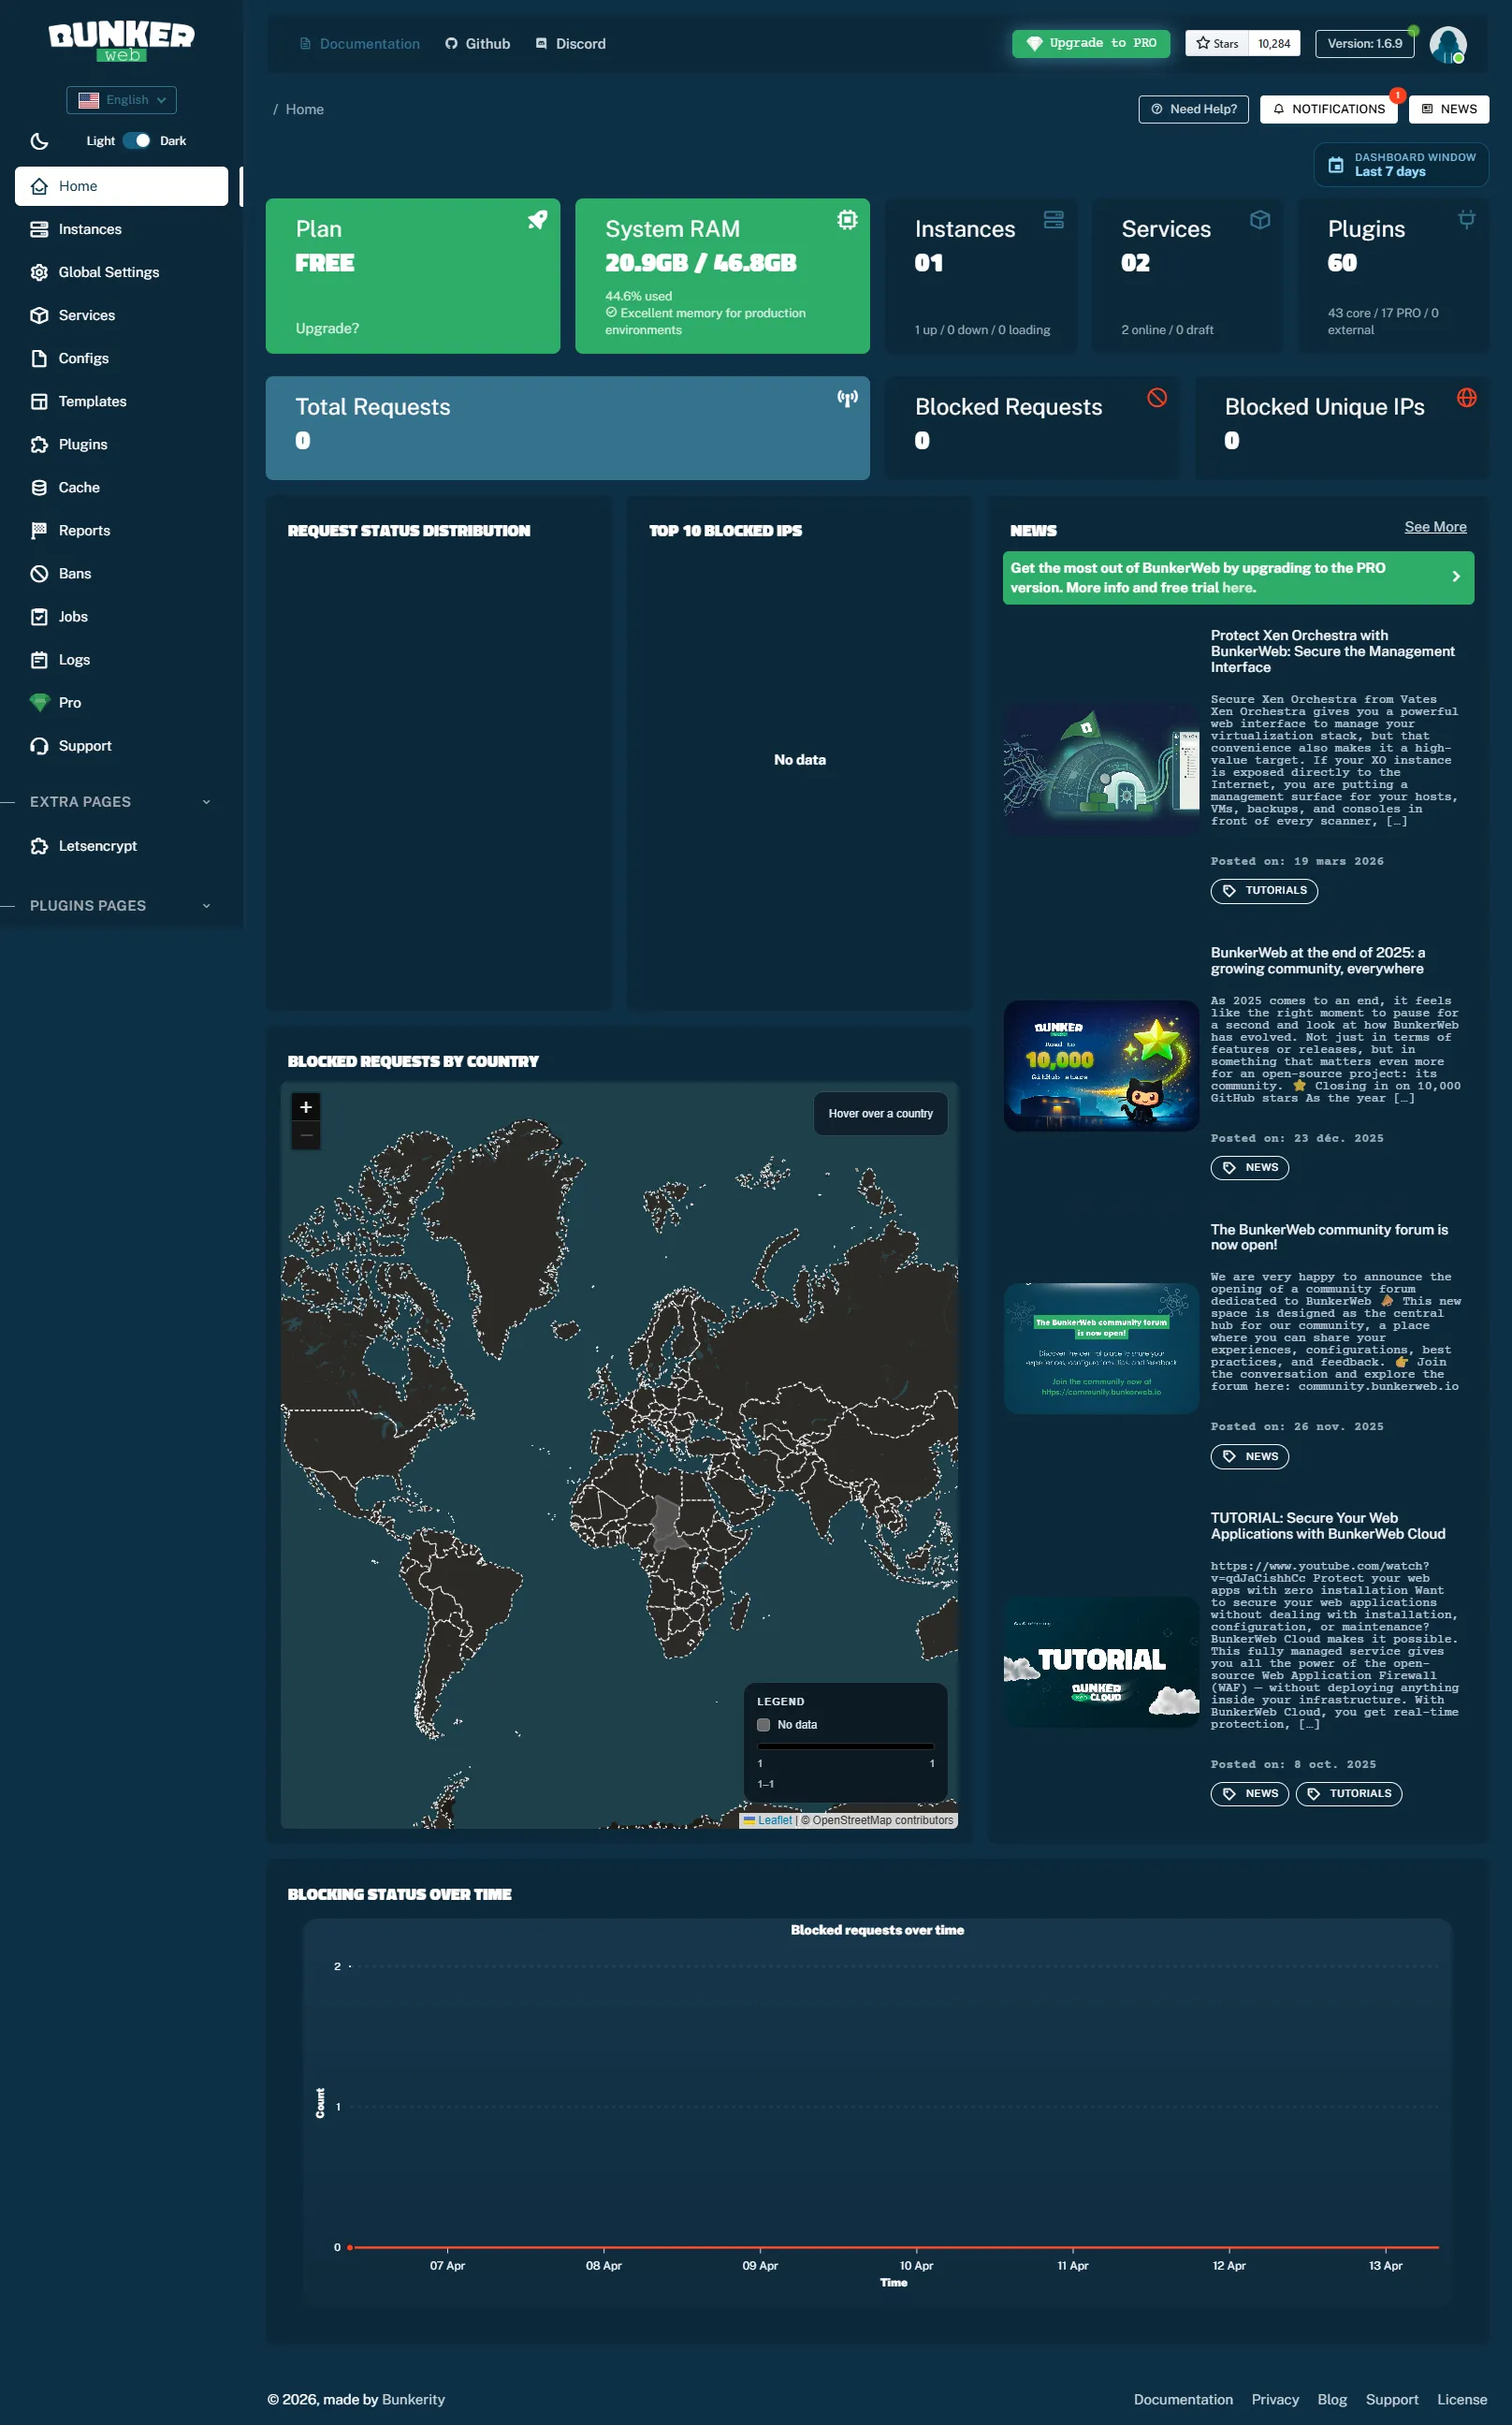Screen dimensions: 1512x2425
Task: Open the Documentation menu item
Action: 360,43
